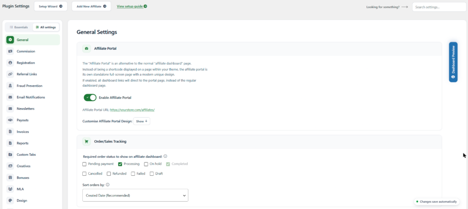Click the Email Notifications envelope icon
Screen dimensions: 468x209
(x=10, y=97)
